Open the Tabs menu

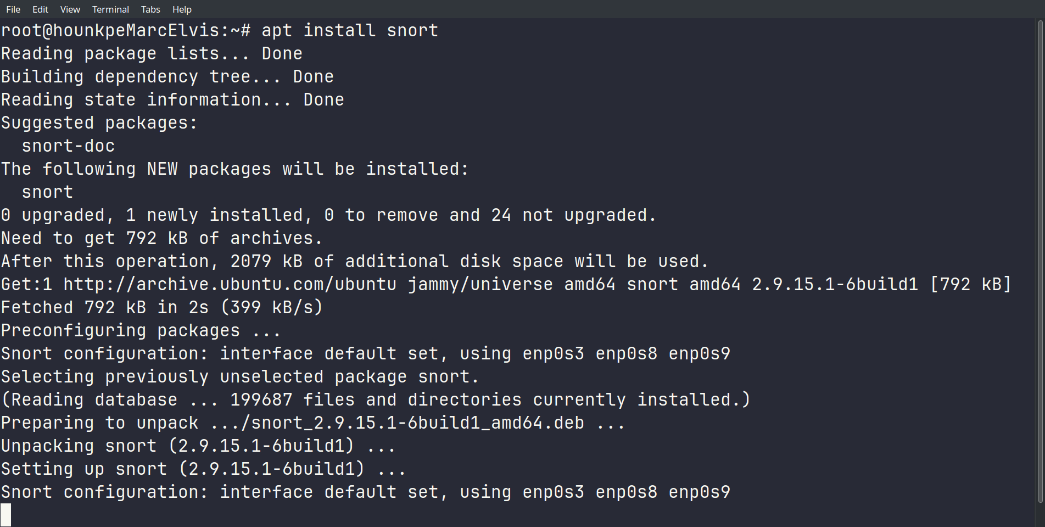[150, 9]
